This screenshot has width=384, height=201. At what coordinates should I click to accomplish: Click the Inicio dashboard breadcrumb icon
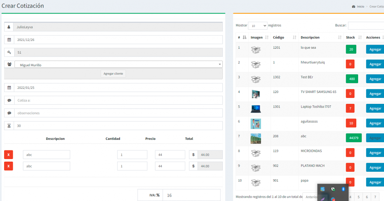[354, 6]
